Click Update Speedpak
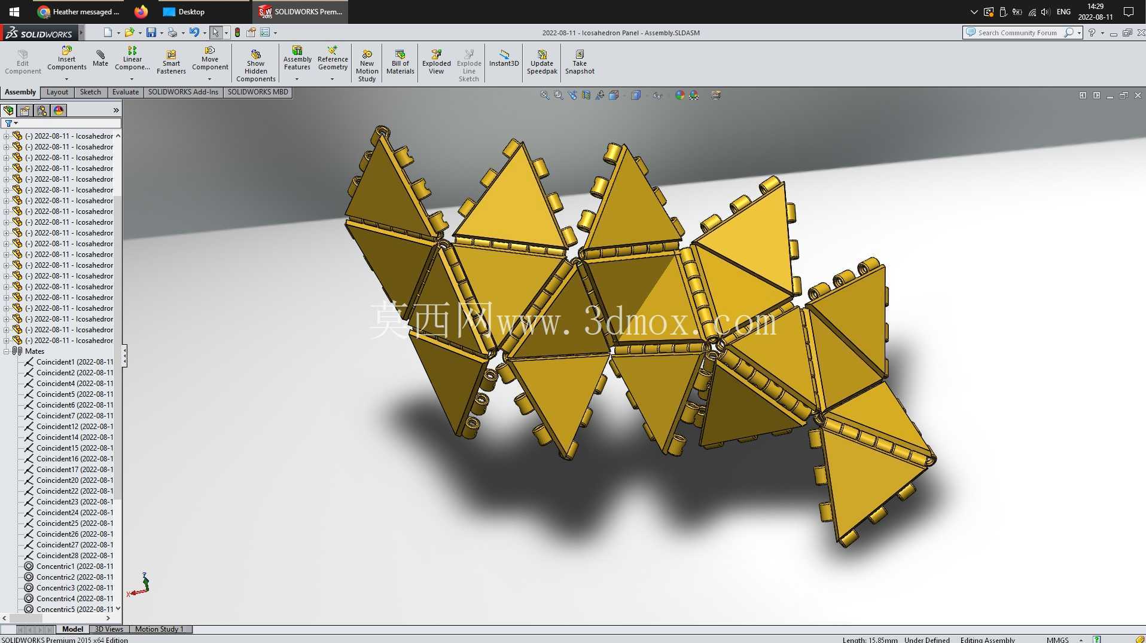The height and width of the screenshot is (643, 1146). [x=542, y=62]
